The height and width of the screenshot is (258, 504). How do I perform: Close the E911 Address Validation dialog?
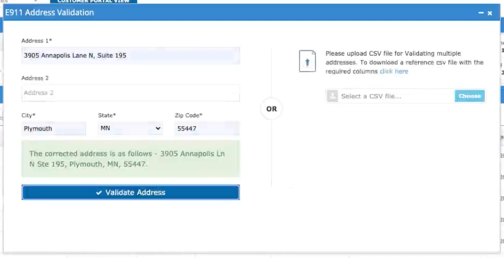coord(490,13)
